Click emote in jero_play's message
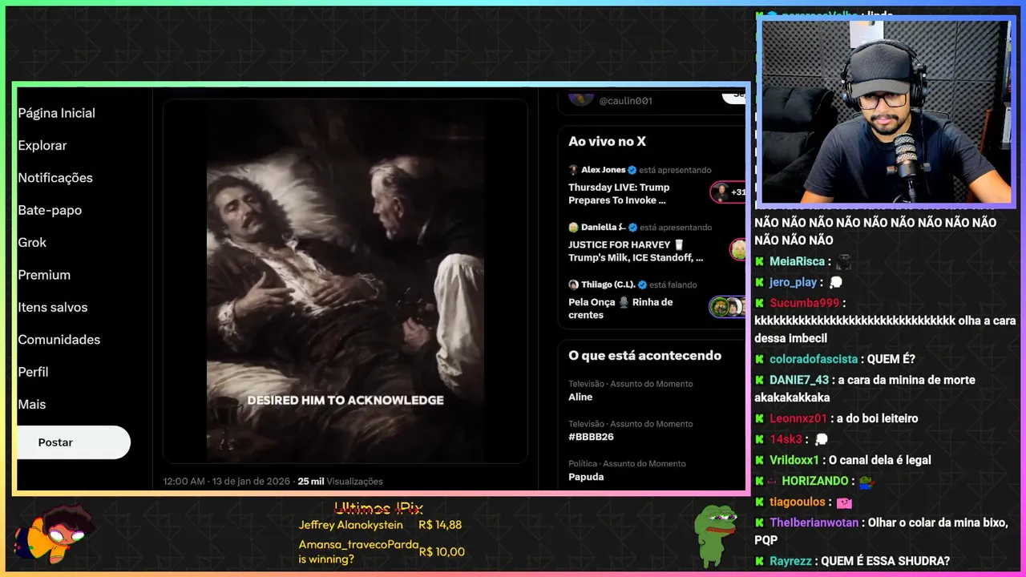Viewport: 1026px width, 577px height. point(836,282)
